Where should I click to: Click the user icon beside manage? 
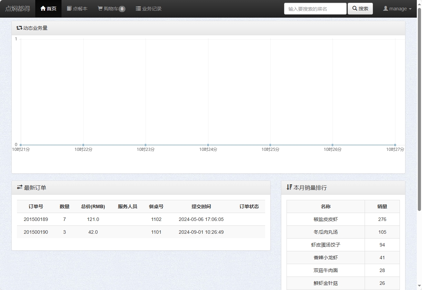pyautogui.click(x=385, y=9)
